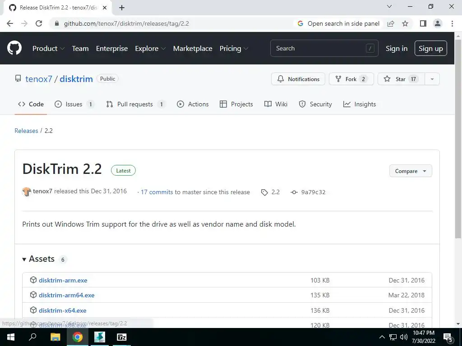Open the taskbar app left of 7z

(x=100, y=337)
